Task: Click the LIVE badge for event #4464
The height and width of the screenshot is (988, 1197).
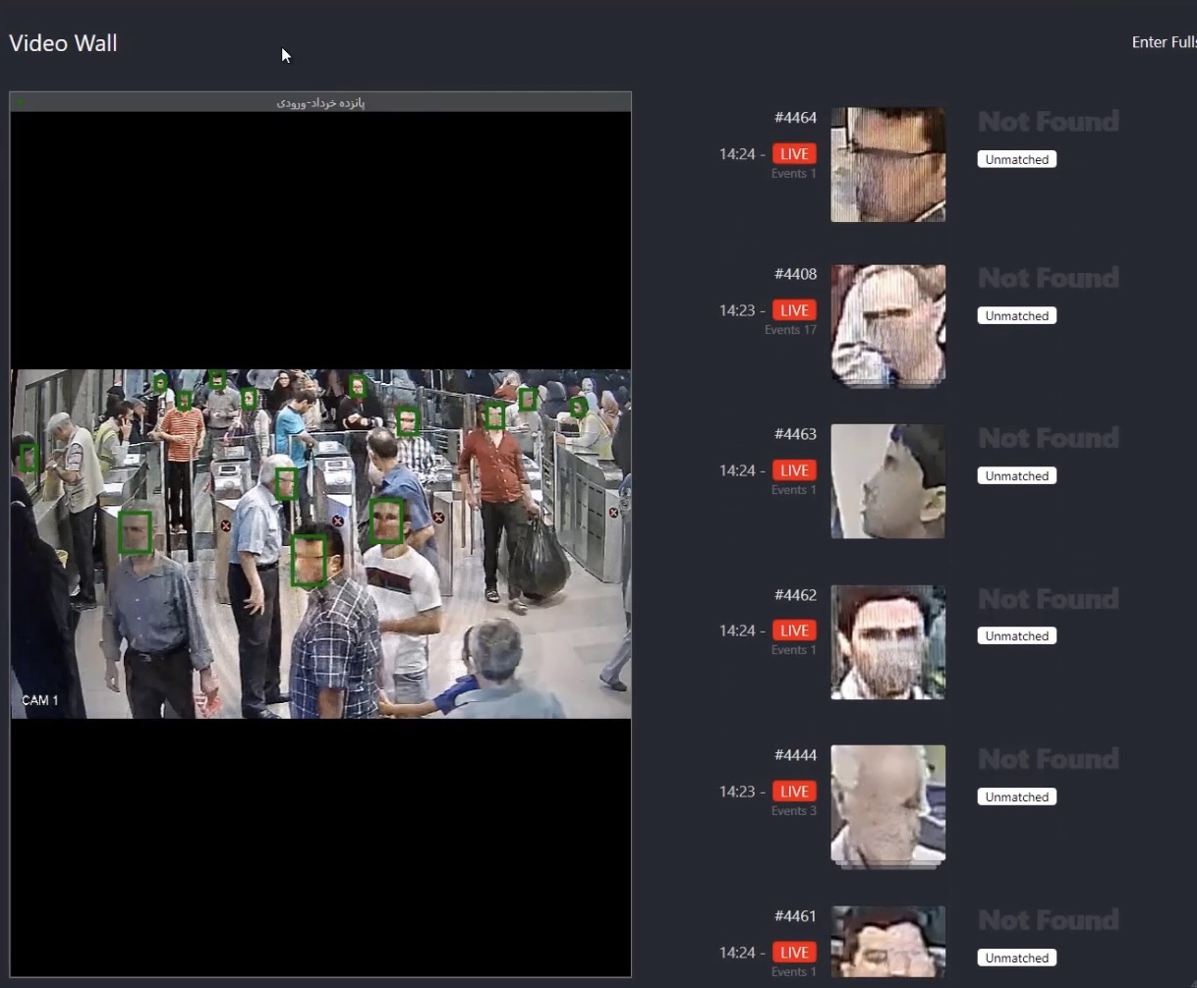Action: click(794, 154)
